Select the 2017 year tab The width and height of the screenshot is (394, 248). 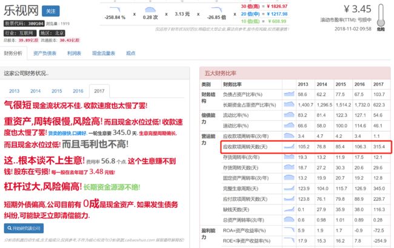(x=99, y=91)
